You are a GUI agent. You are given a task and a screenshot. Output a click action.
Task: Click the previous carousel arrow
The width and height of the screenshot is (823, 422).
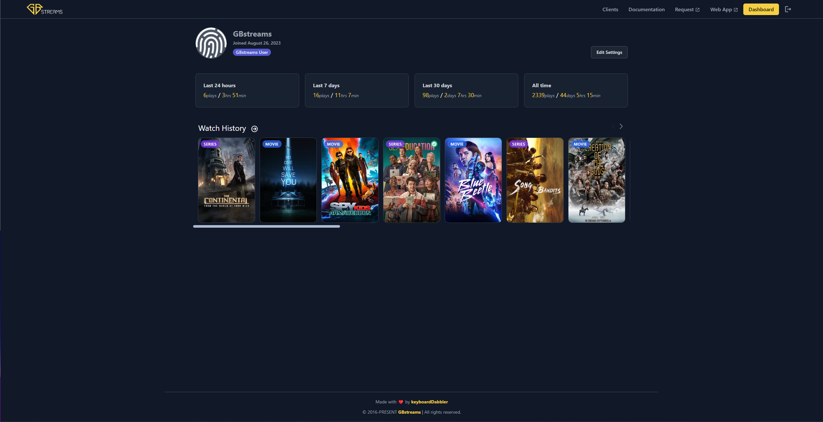tap(613, 126)
